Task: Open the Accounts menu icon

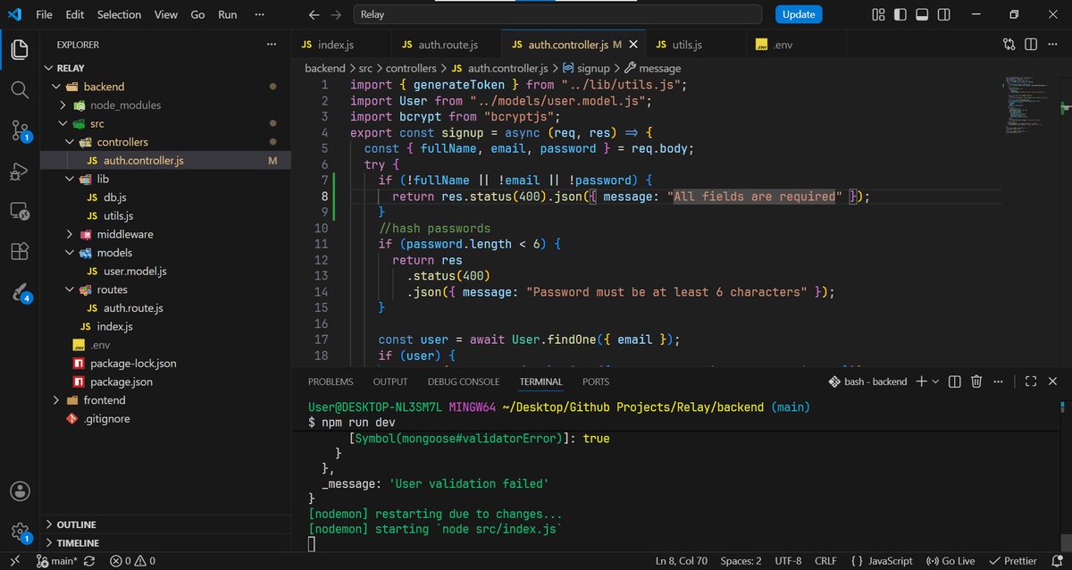Action: [20, 490]
